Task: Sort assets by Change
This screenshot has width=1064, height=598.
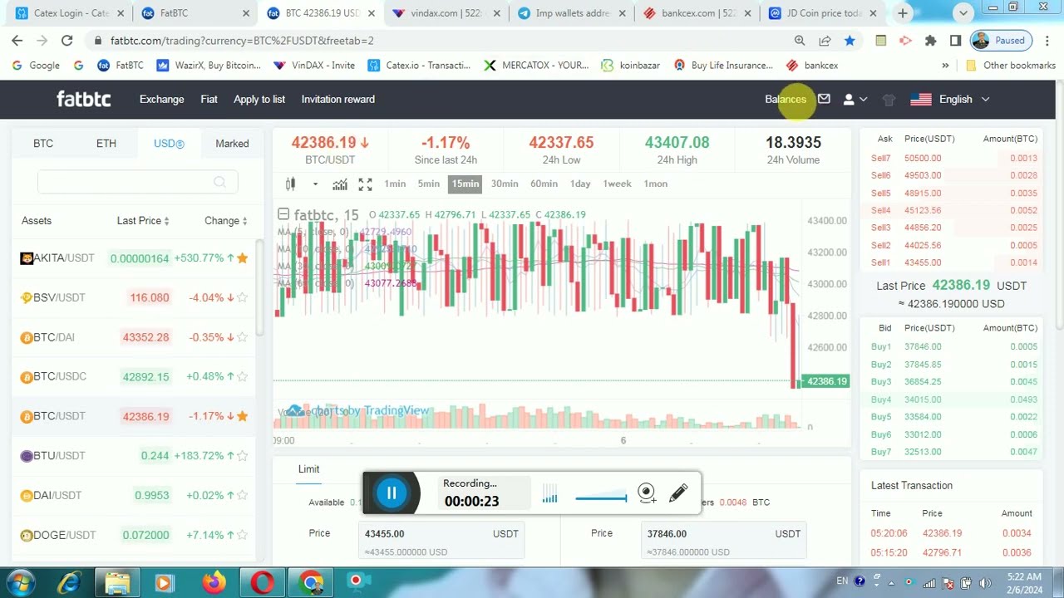Action: pos(226,221)
